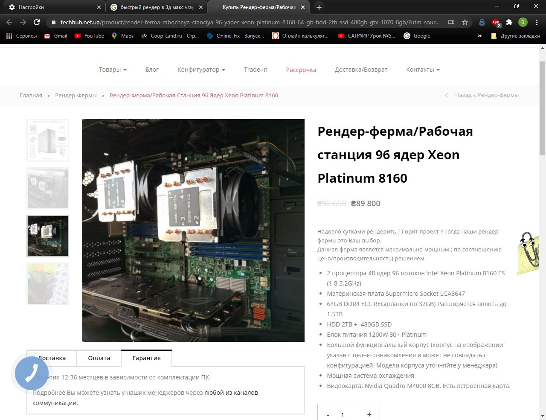Increase quantity with plus button

(x=369, y=414)
